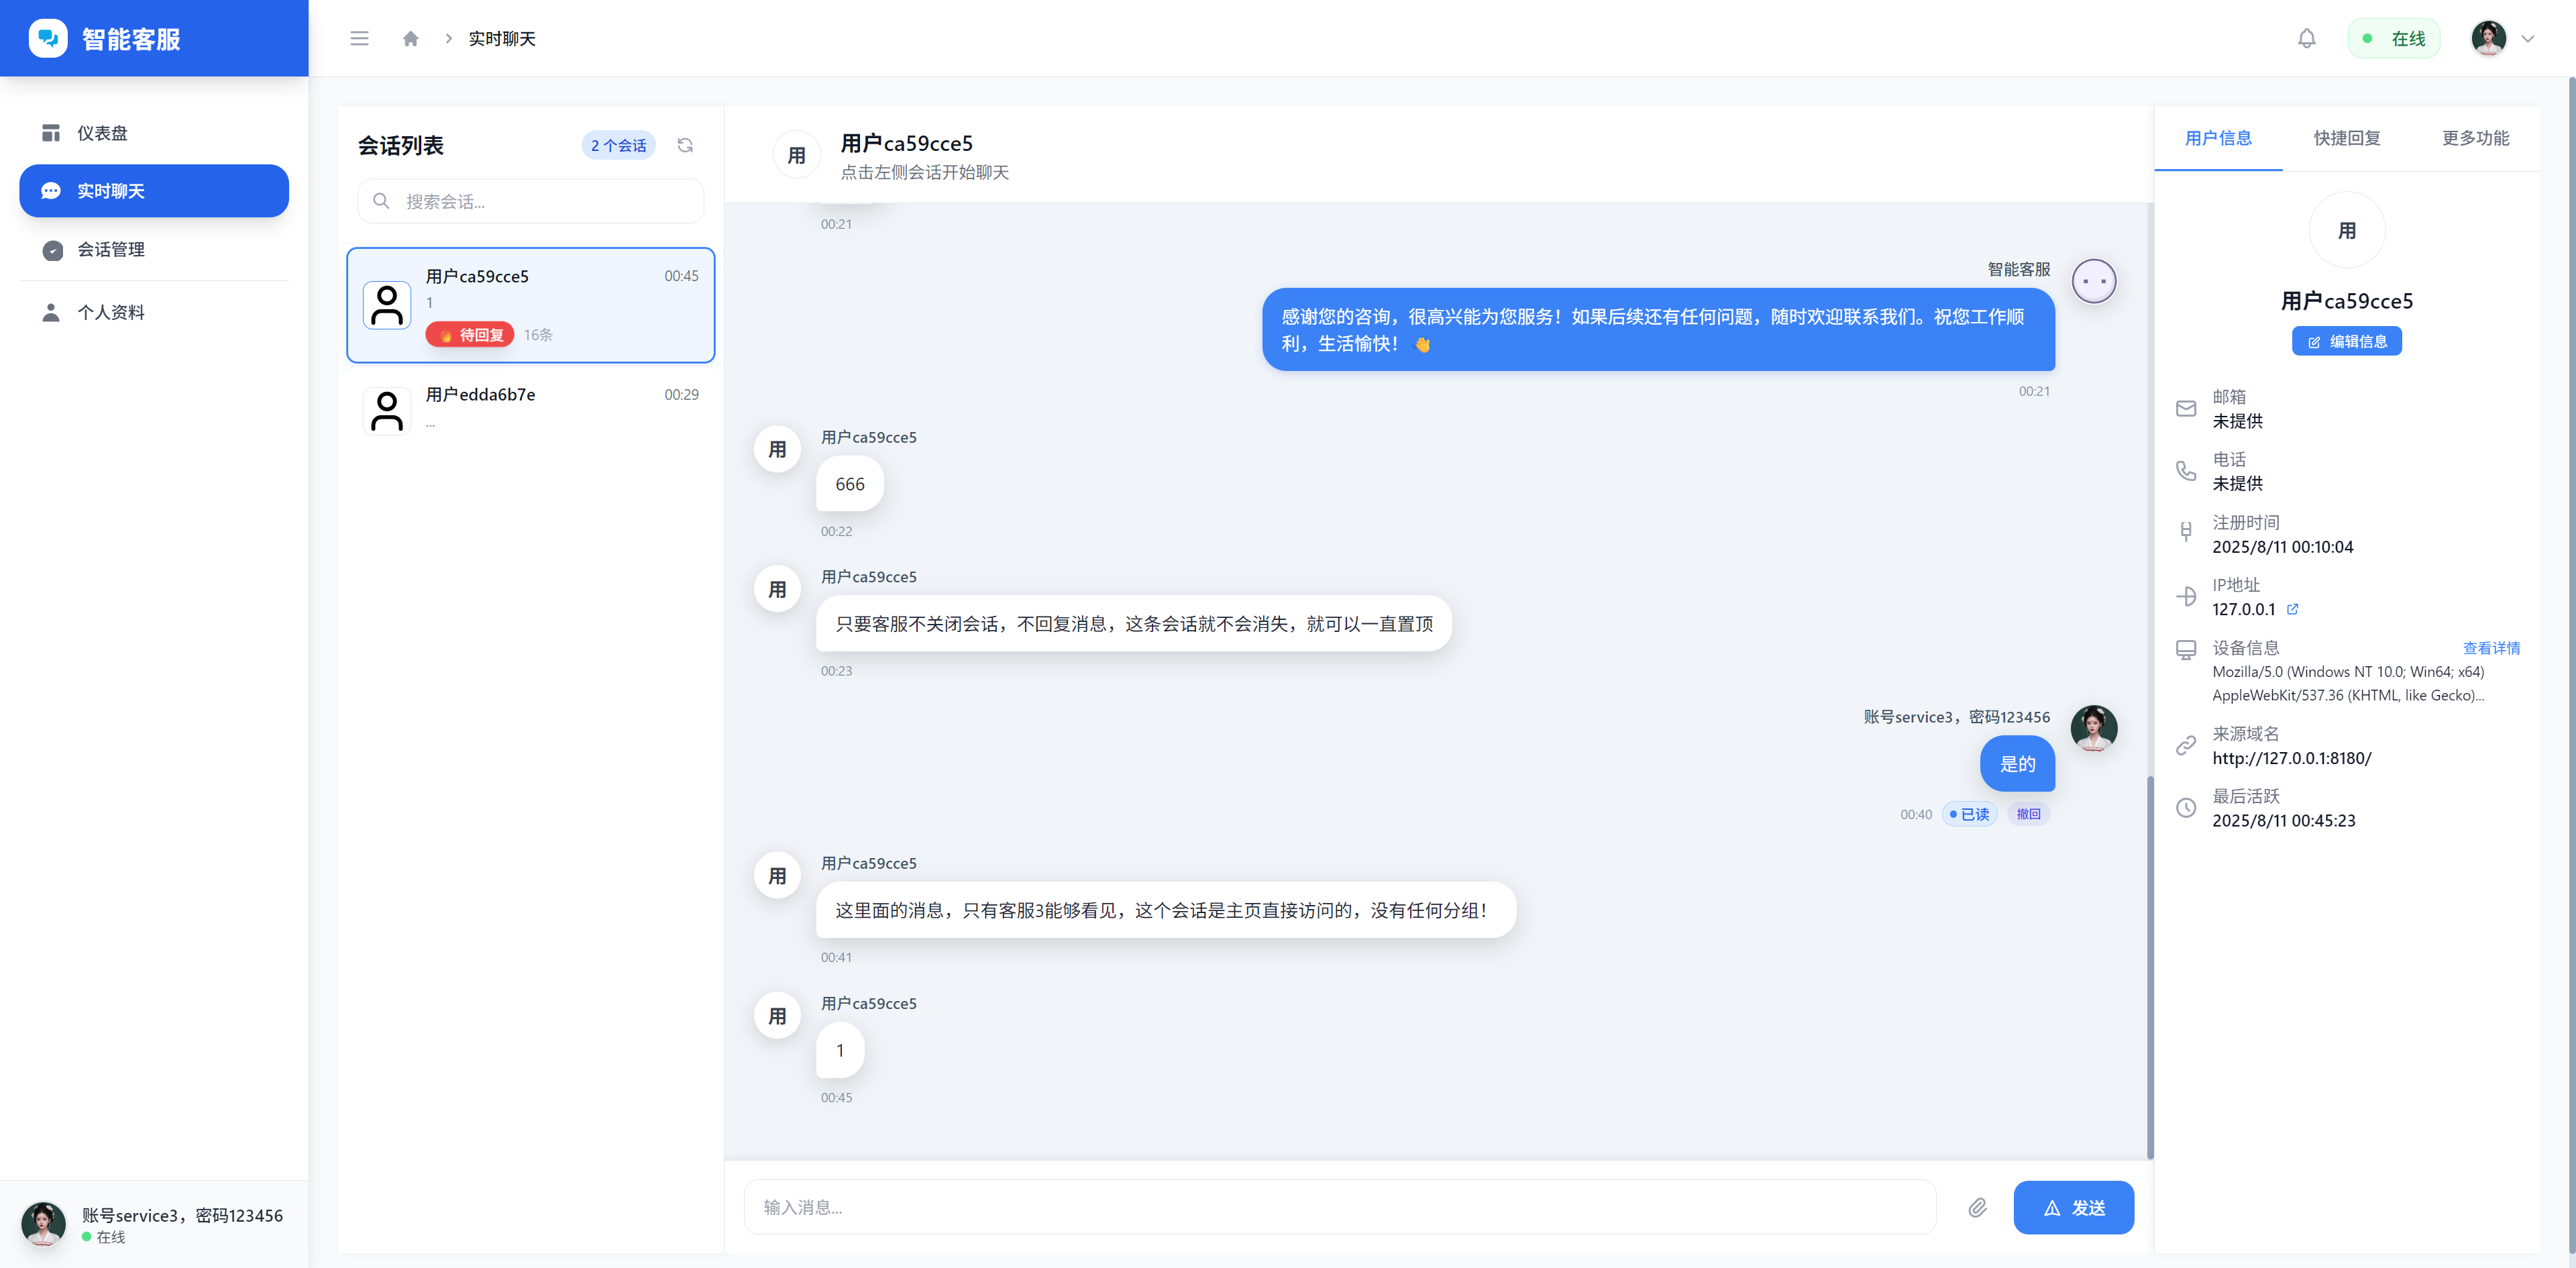Click the Edit Info button
The image size is (2576, 1268).
click(x=2346, y=341)
